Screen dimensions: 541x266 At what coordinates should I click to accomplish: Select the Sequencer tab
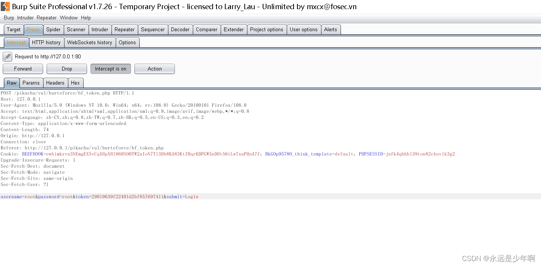point(153,29)
